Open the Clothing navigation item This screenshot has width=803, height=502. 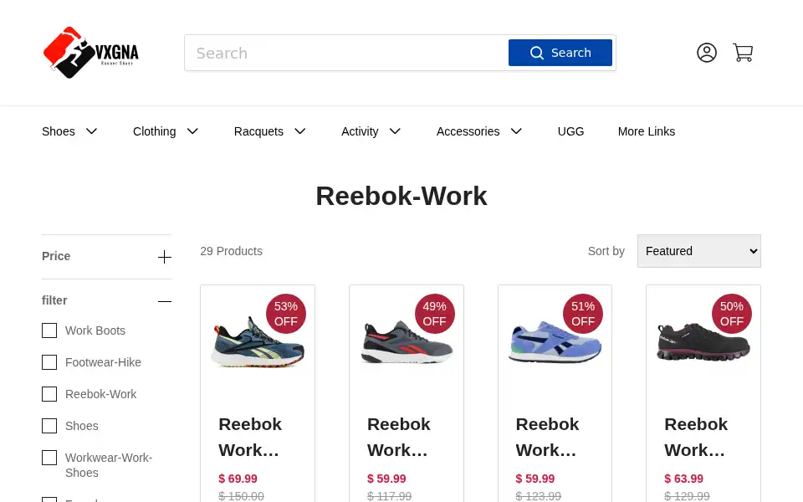[x=154, y=131]
